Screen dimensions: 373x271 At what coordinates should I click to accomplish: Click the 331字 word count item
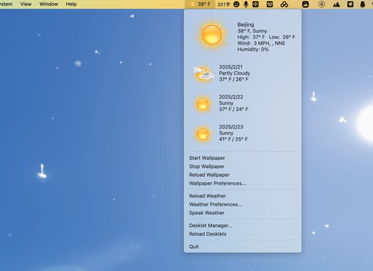point(223,4)
